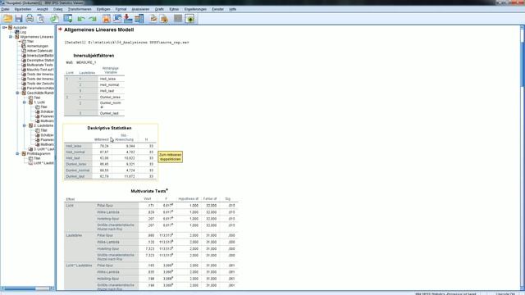Open recently used dialogs toolbar icon
Image resolution: width=525 pixels, height=295 pixels.
click(x=68, y=19)
